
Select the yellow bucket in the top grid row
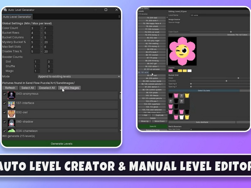tap(187, 96)
